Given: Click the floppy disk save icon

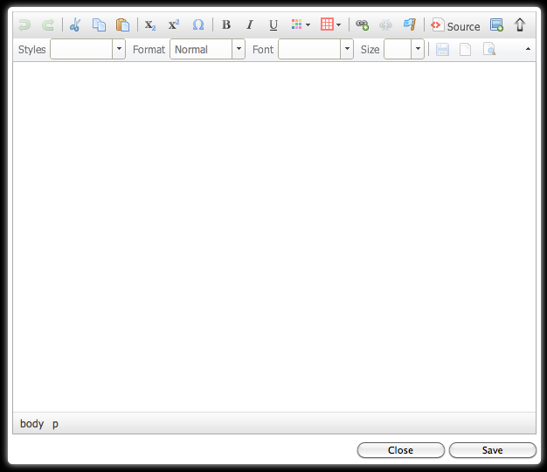Looking at the screenshot, I should pos(442,50).
